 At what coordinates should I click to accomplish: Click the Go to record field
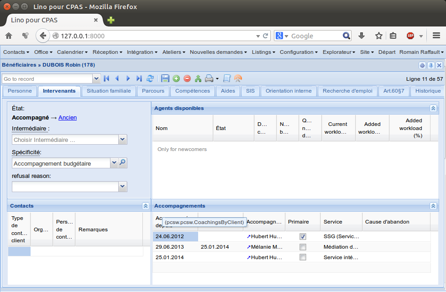(x=47, y=79)
